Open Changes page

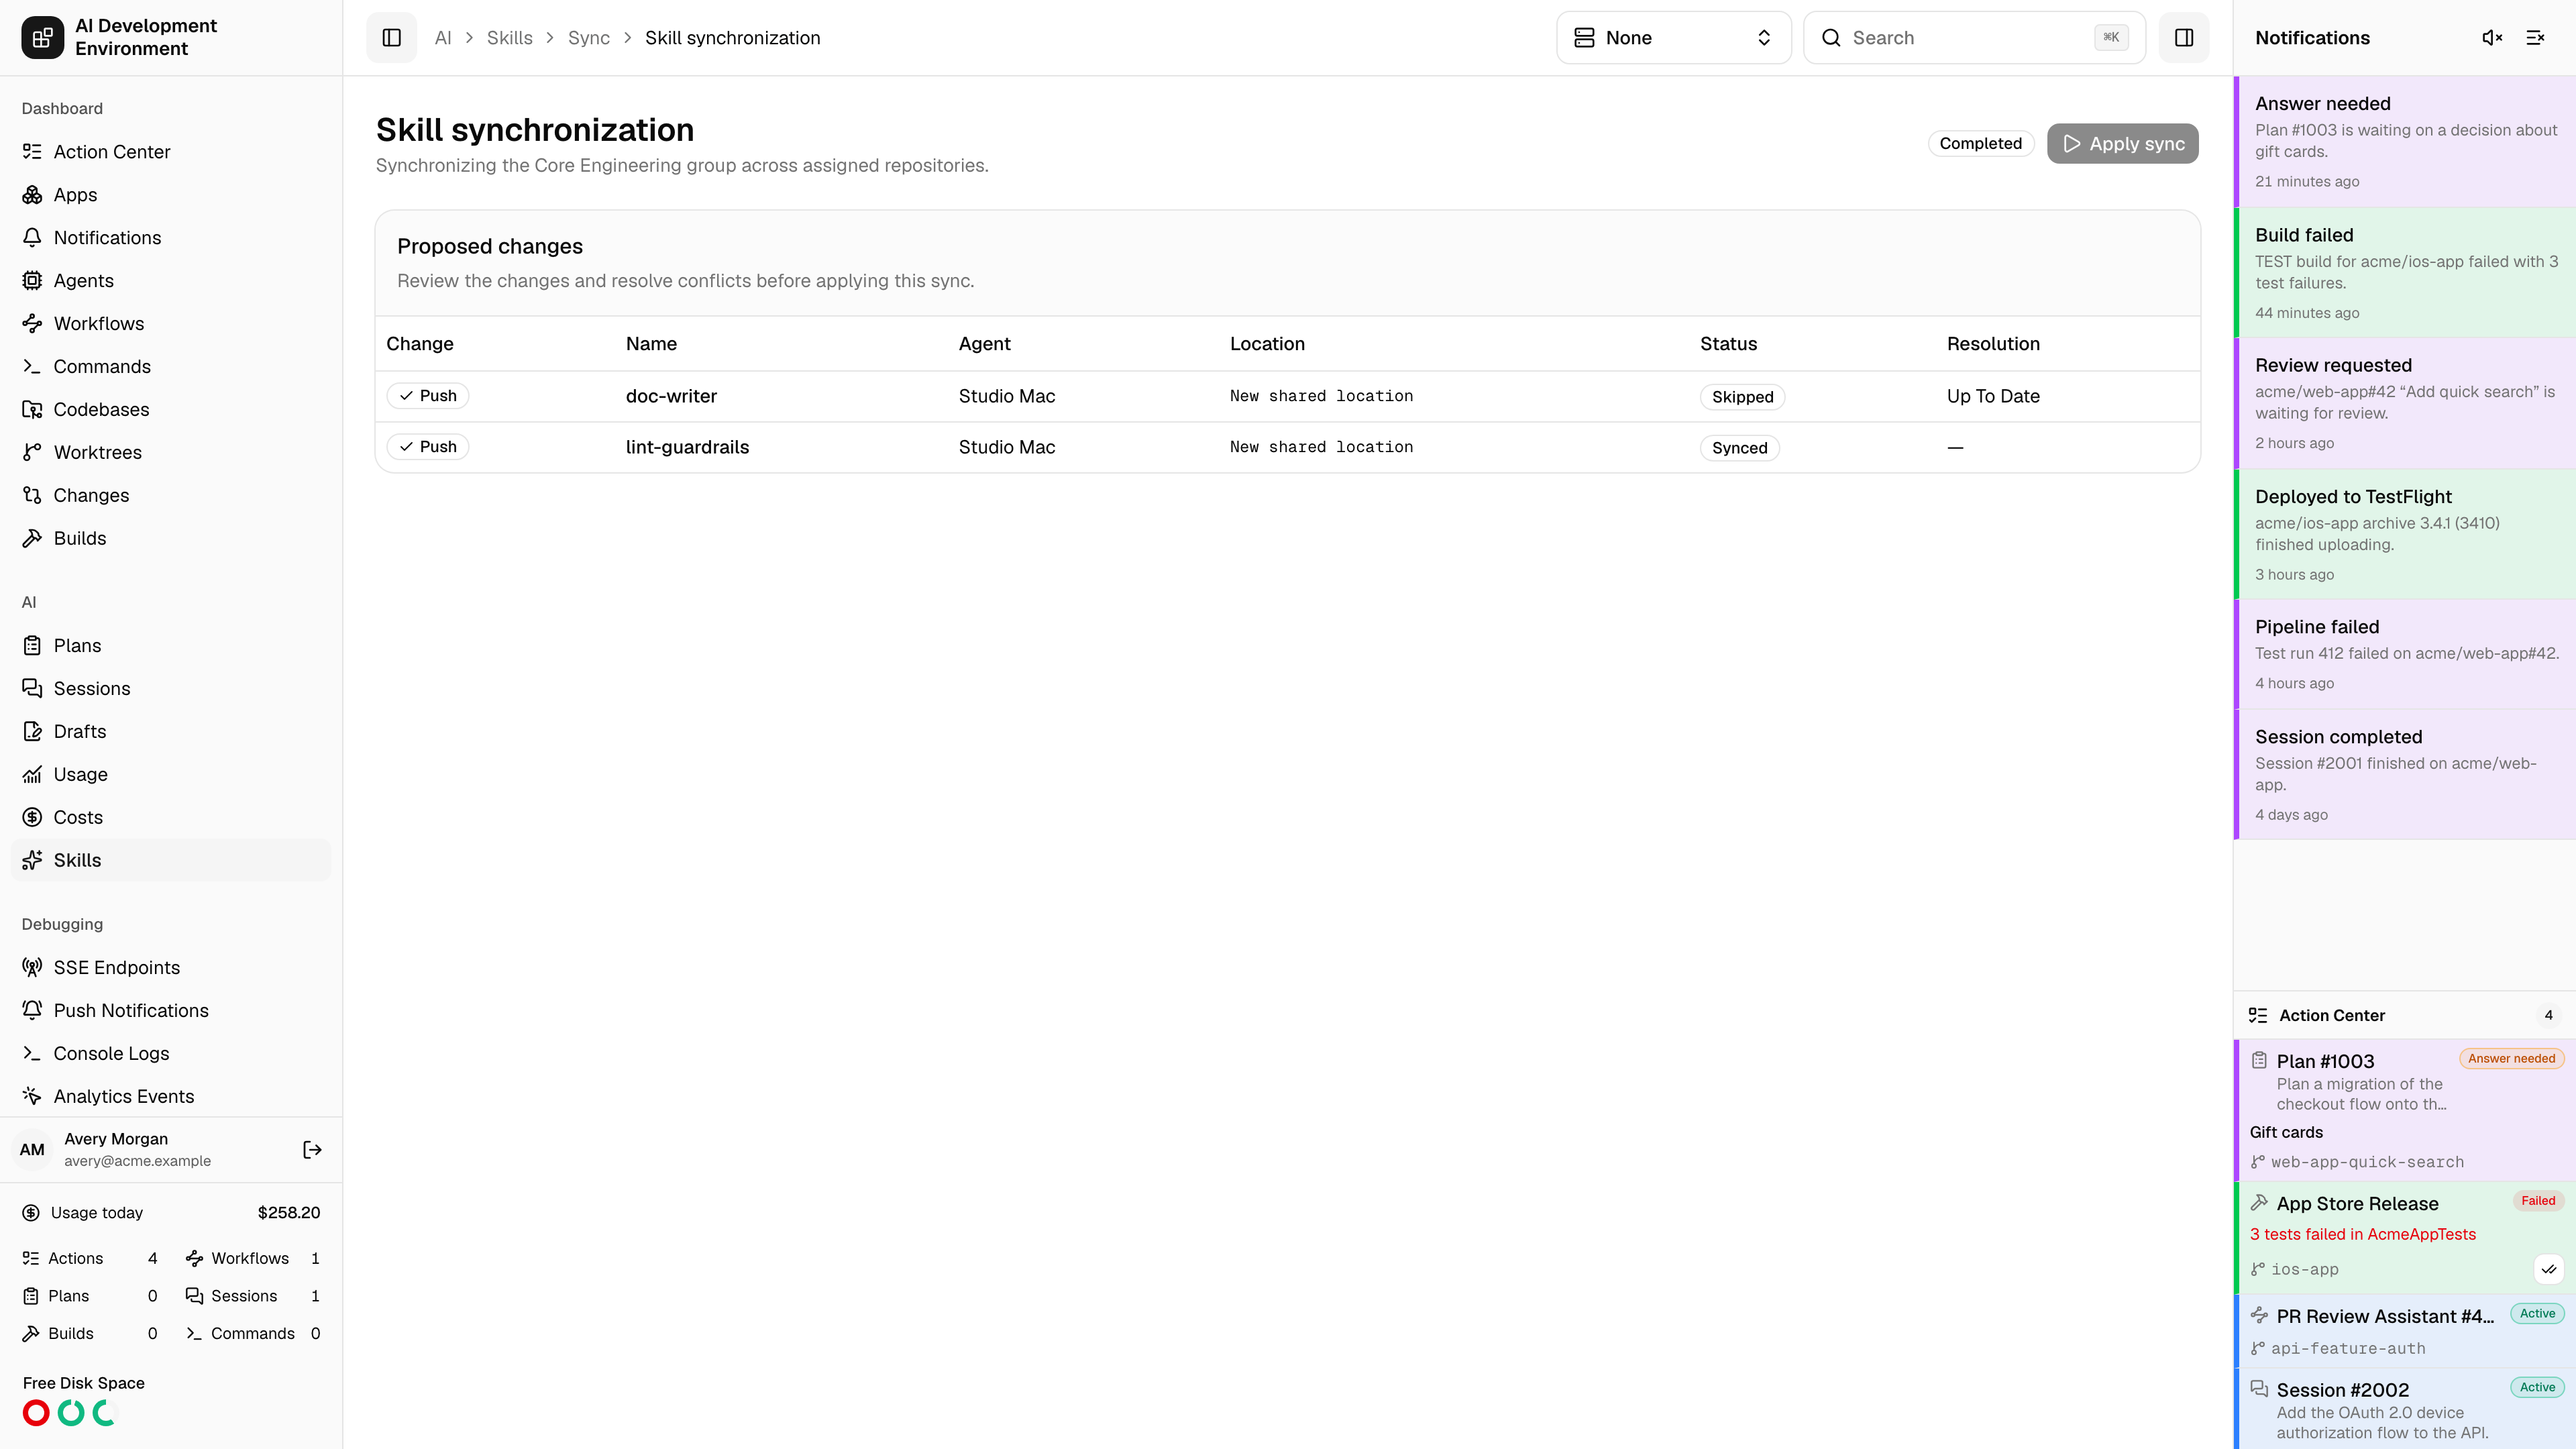[171, 496]
